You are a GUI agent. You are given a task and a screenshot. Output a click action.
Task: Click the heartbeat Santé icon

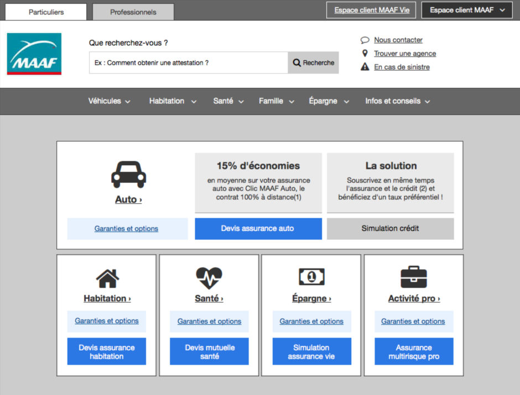(209, 278)
